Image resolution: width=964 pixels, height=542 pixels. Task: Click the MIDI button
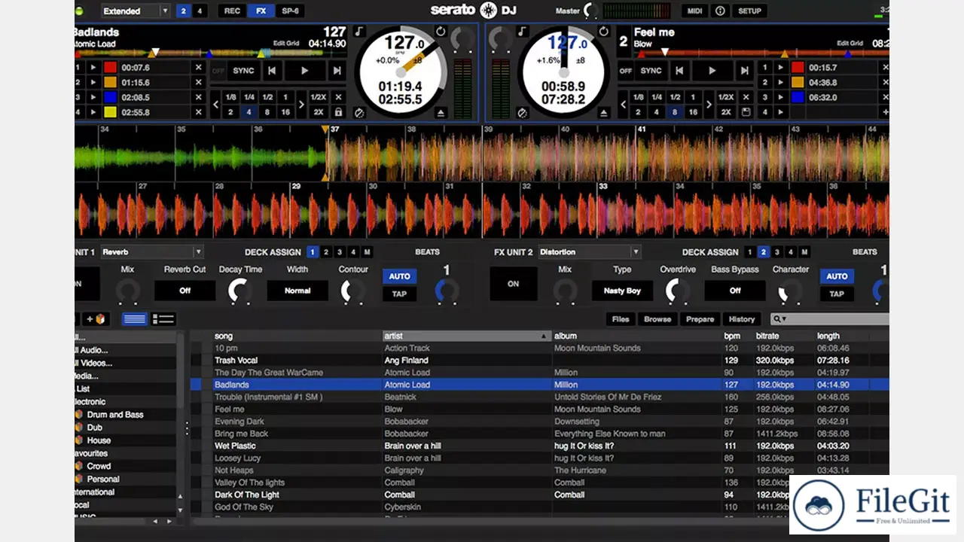[694, 11]
